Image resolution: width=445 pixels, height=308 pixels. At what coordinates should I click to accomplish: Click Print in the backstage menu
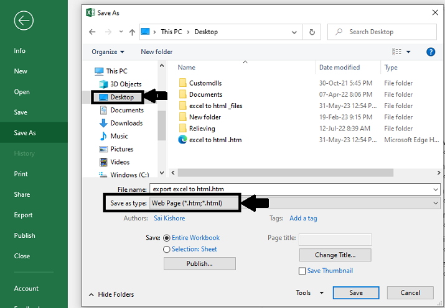(21, 174)
